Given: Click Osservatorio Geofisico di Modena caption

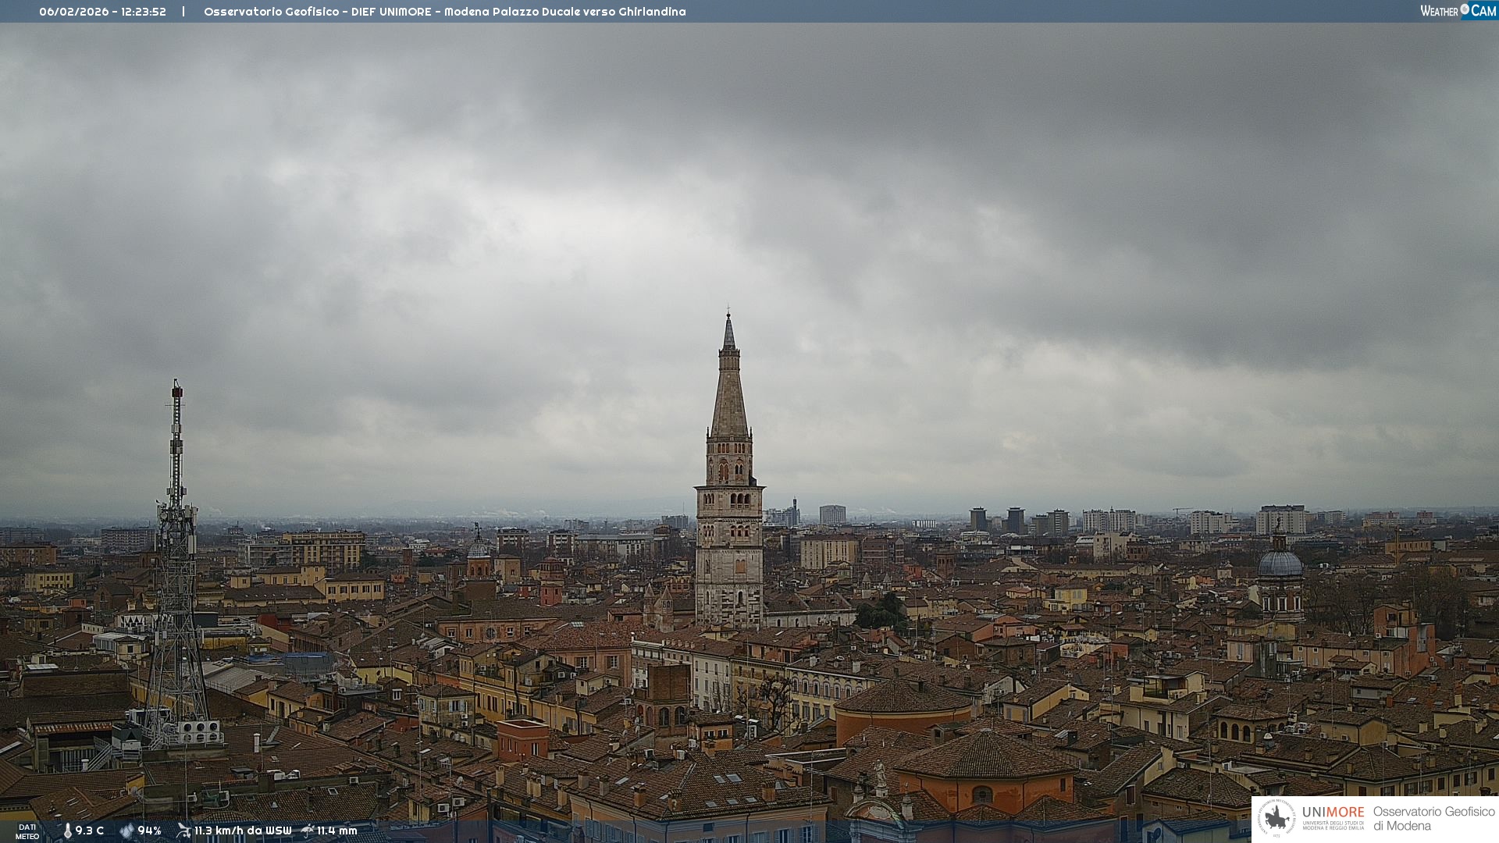Looking at the screenshot, I should [x=1433, y=818].
